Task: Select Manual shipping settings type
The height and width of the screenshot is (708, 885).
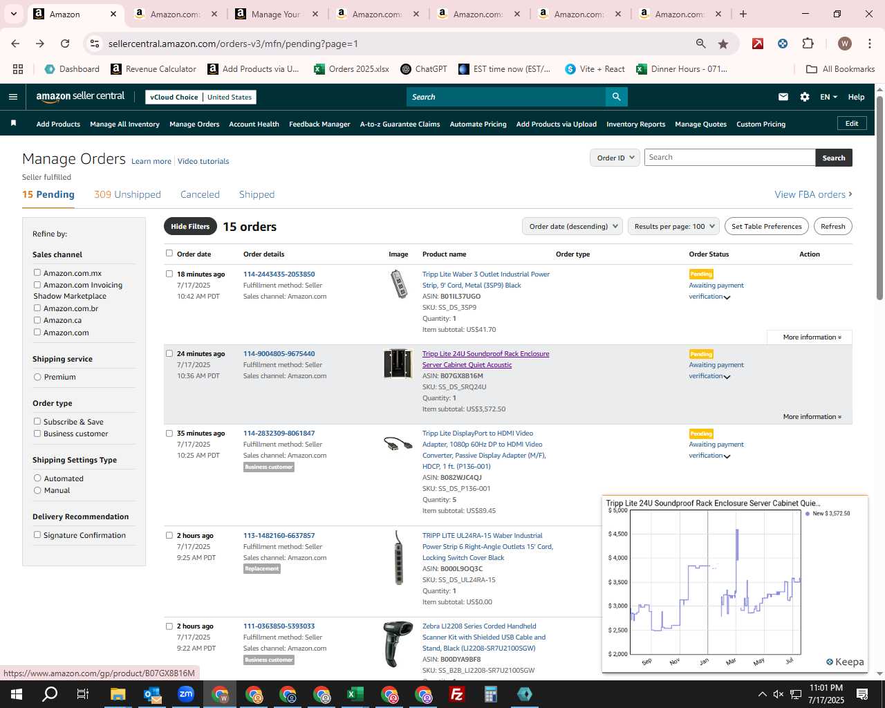Action: [x=37, y=490]
